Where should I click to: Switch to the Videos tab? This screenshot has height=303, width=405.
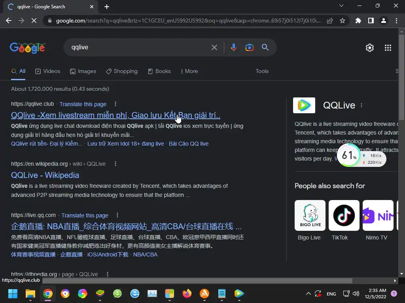click(47, 71)
